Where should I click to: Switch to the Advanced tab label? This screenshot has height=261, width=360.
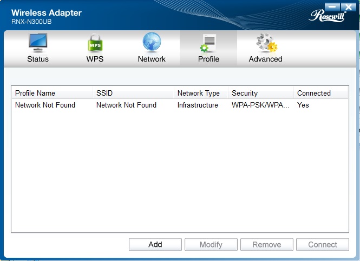[265, 59]
